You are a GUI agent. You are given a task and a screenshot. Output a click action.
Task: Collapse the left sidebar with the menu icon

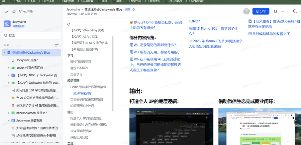click(7, 11)
